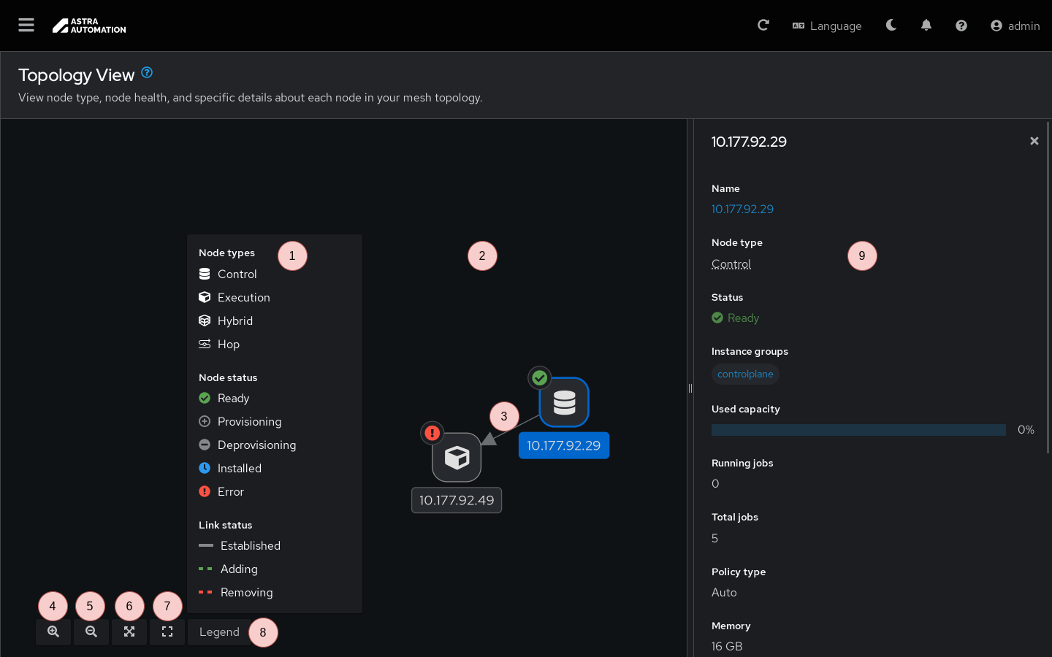Image resolution: width=1052 pixels, height=657 pixels.
Task: Open the Language selector
Action: click(827, 26)
